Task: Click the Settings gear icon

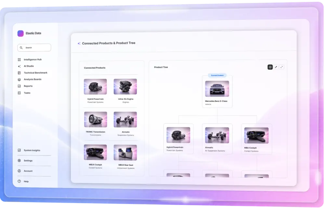Action: (19, 160)
